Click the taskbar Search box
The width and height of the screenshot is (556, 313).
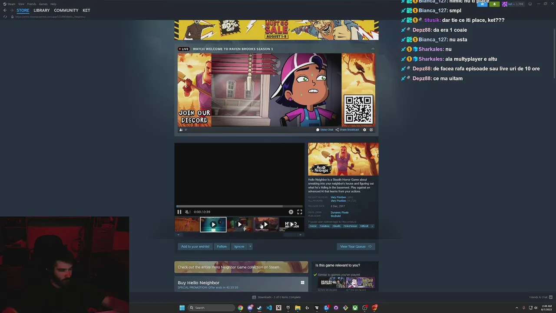[212, 308]
